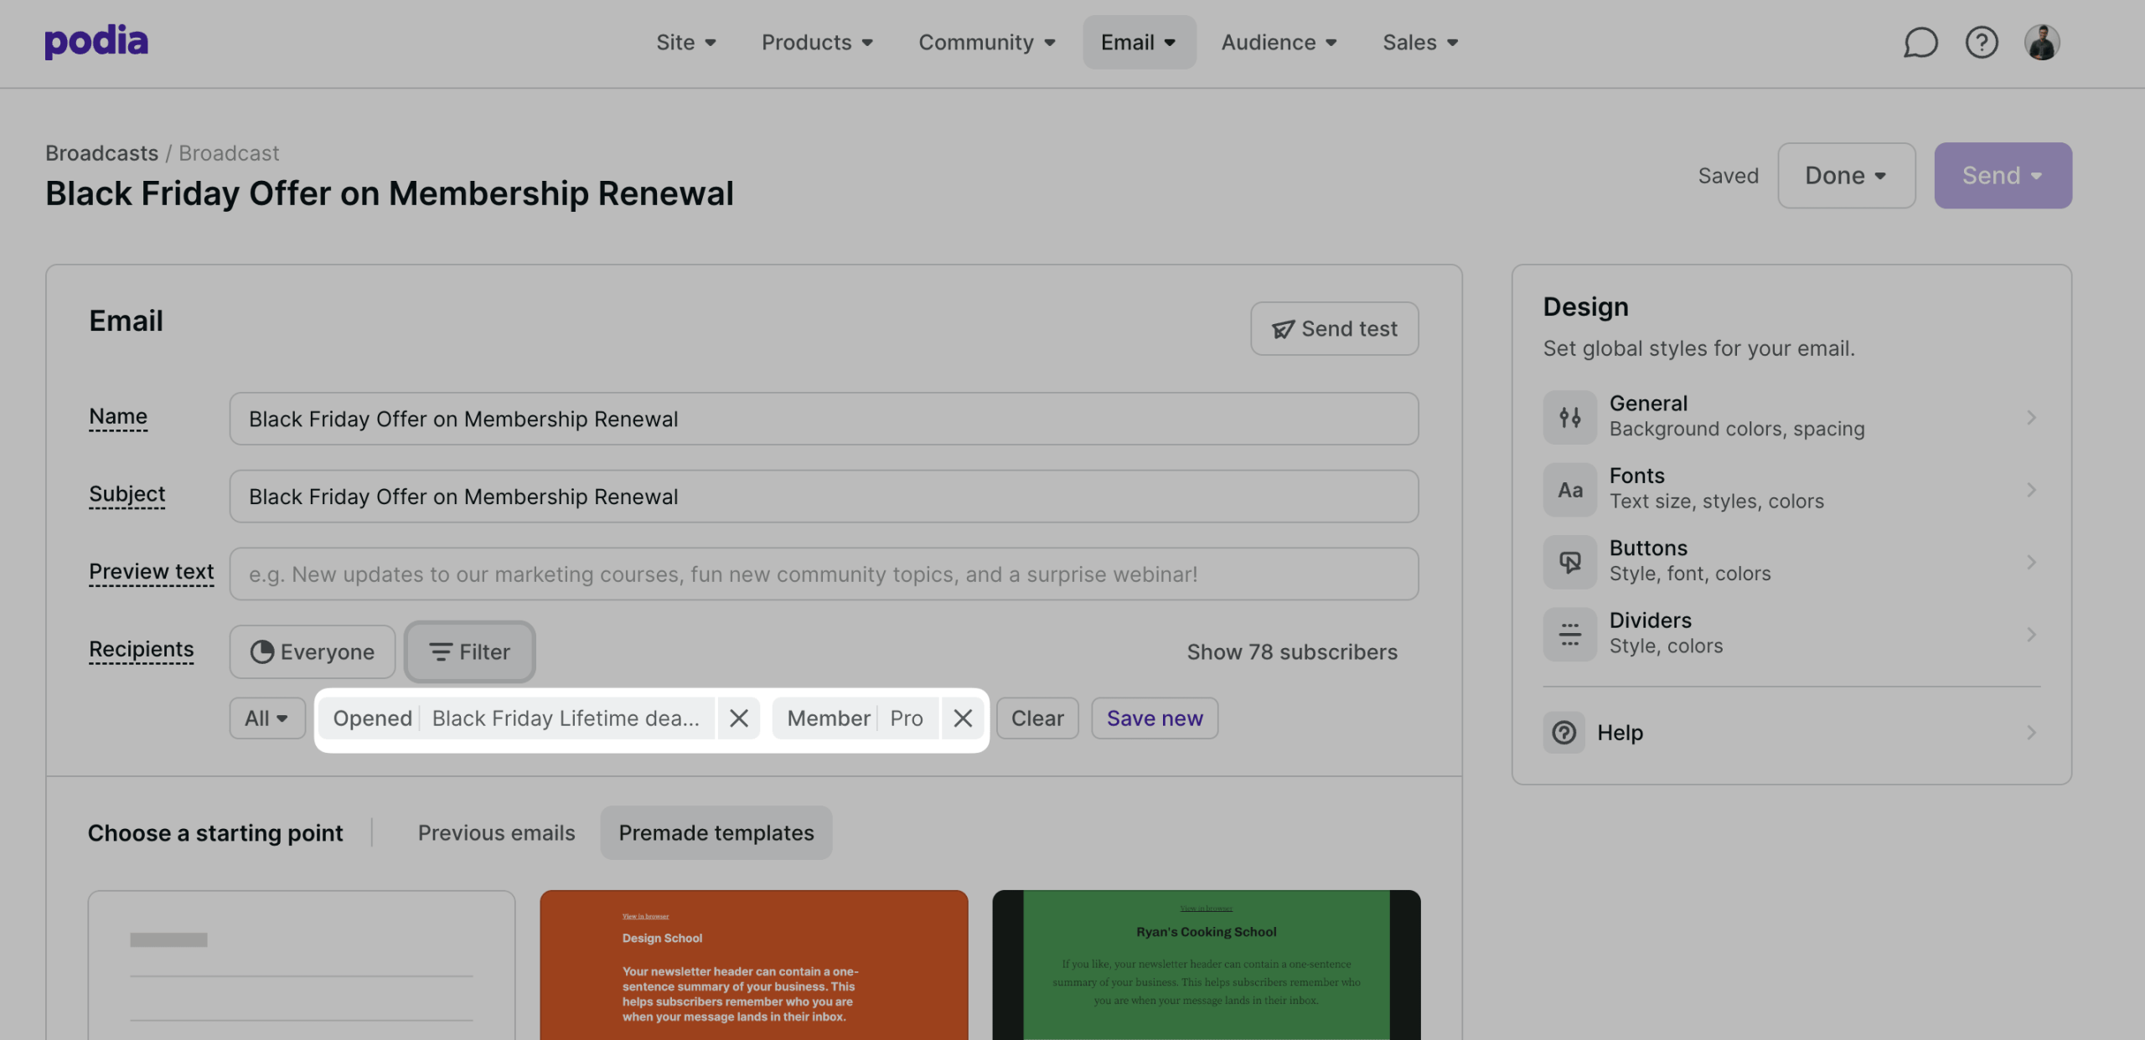Open the Audience menu
The height and width of the screenshot is (1040, 2145).
point(1278,42)
